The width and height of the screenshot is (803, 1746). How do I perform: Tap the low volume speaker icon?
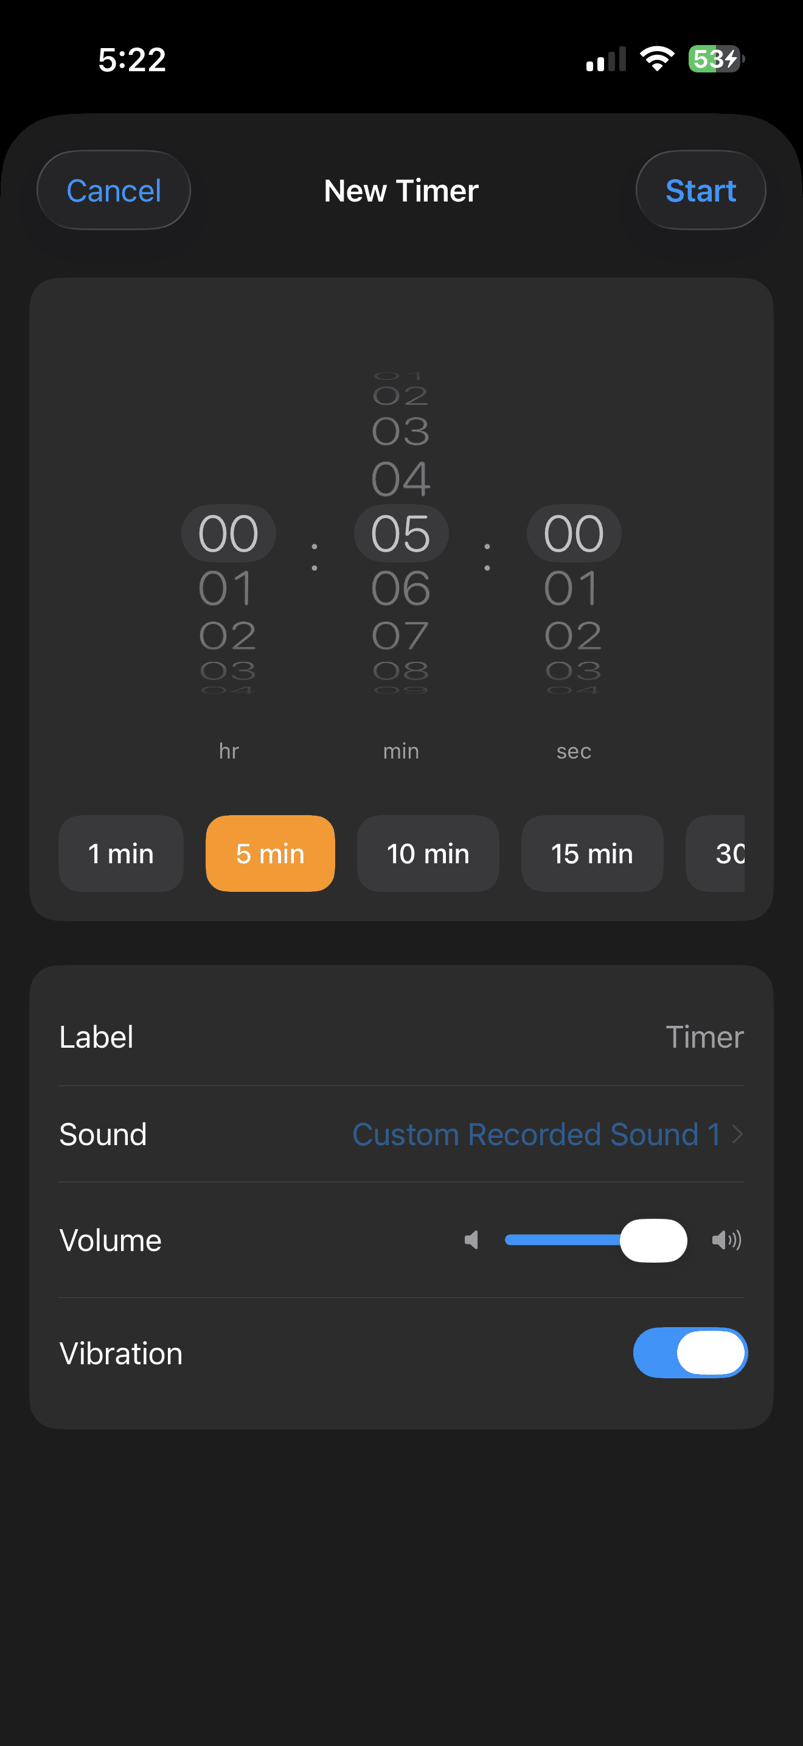point(471,1240)
